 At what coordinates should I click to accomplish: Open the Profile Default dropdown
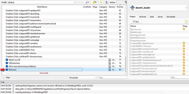(42, 2)
